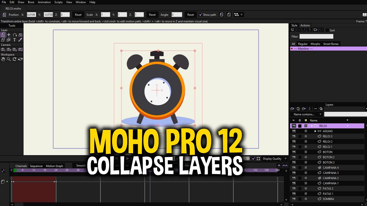
Task: Click the Actions Filter input field
Action: [x=316, y=36]
